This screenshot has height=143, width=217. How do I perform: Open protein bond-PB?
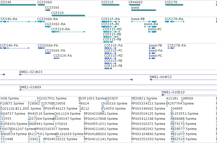pyautogui.click(x=155, y=45)
